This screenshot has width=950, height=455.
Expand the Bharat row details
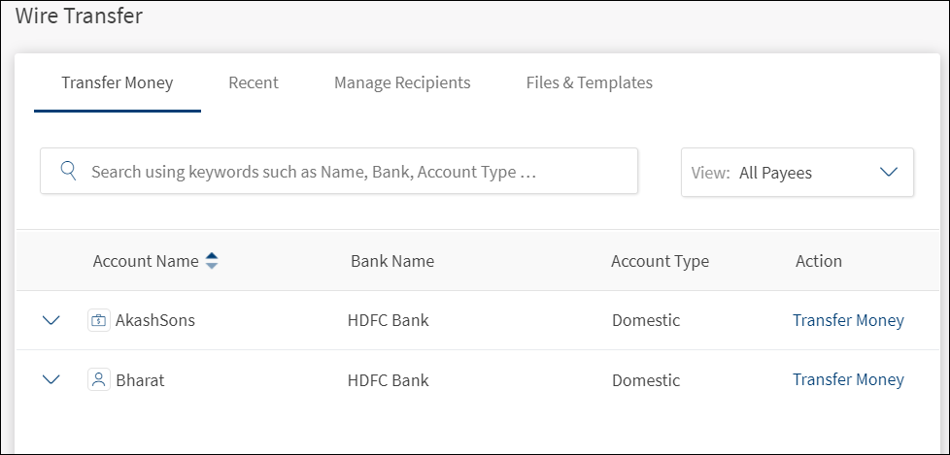click(51, 379)
